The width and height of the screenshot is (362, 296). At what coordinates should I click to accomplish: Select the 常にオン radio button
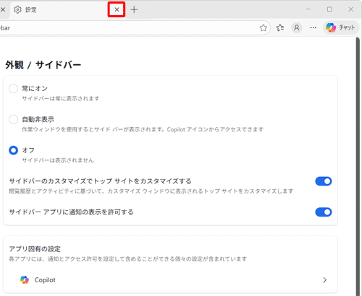13,88
